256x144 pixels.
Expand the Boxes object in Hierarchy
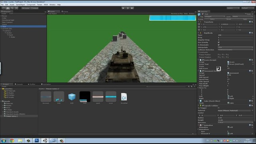click(1, 16)
